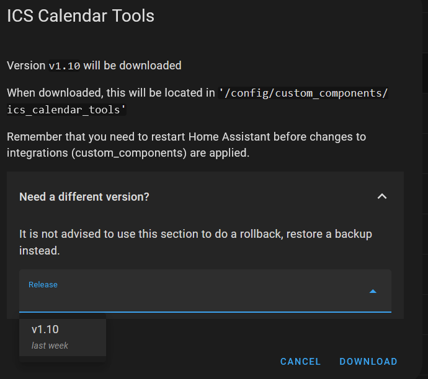
Task: Click the 'Version' word before v1.10
Action: point(26,65)
